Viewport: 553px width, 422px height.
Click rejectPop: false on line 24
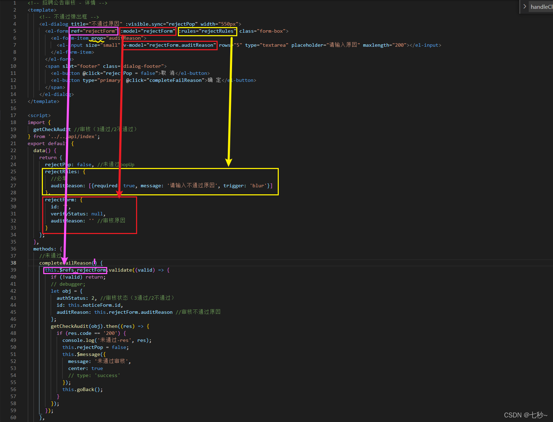69,164
